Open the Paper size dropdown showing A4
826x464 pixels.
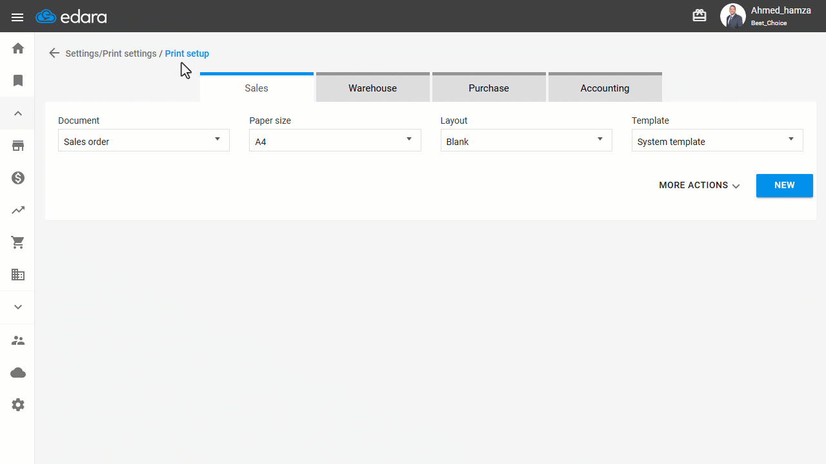[335, 140]
